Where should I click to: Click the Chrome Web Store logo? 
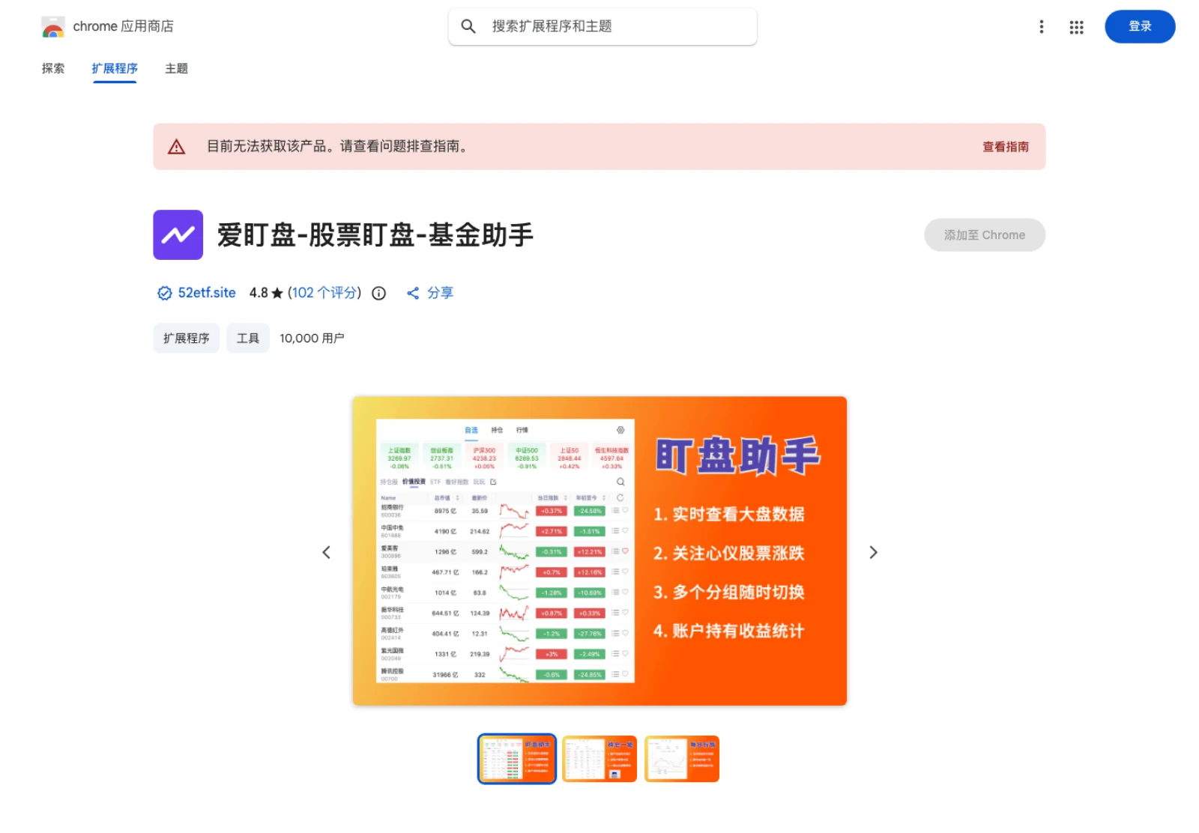(53, 27)
